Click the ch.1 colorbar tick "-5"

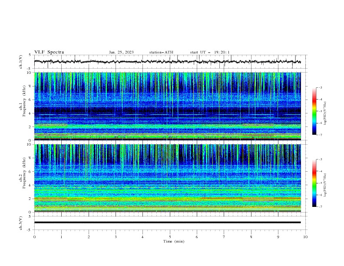point(321,111)
